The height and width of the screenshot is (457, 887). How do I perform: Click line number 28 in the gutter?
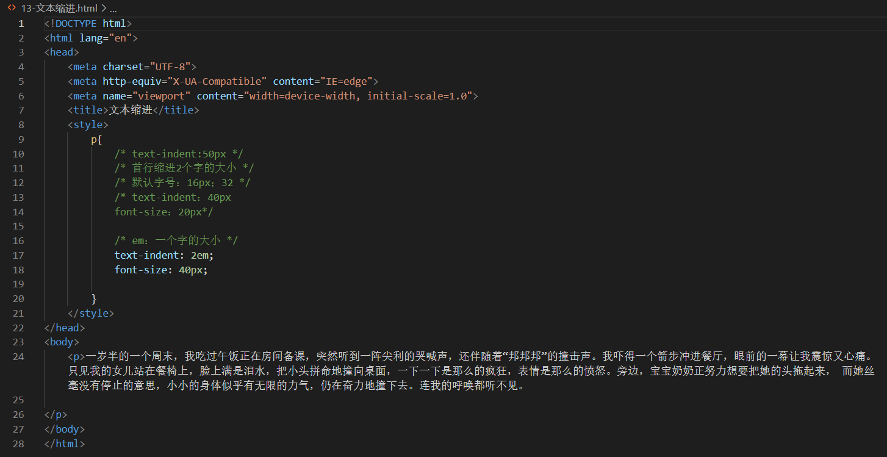(x=18, y=444)
